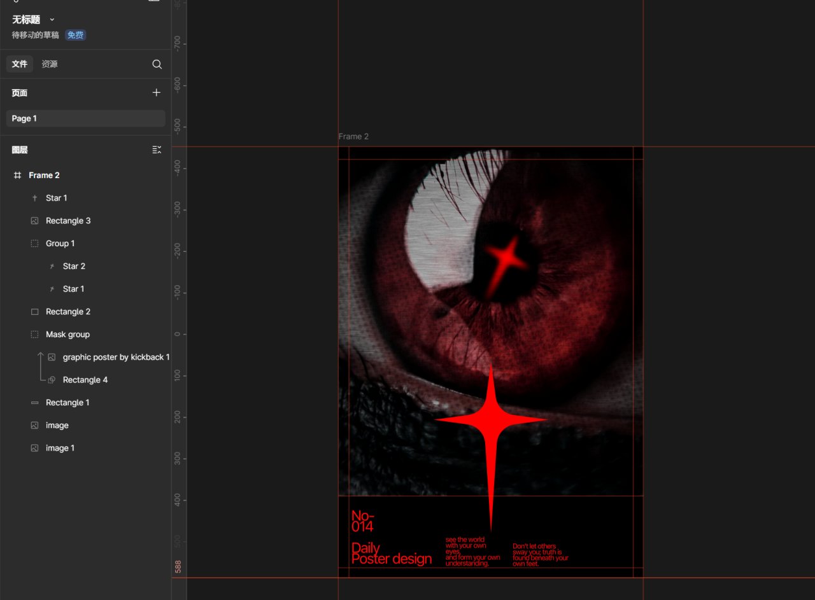815x600 pixels.
Task: Select the Group 1 layer name
Action: [x=60, y=244]
